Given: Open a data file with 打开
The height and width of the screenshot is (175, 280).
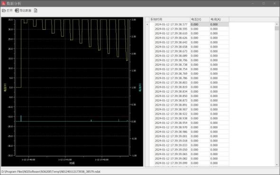Looking at the screenshot, I should pyautogui.click(x=7, y=11).
